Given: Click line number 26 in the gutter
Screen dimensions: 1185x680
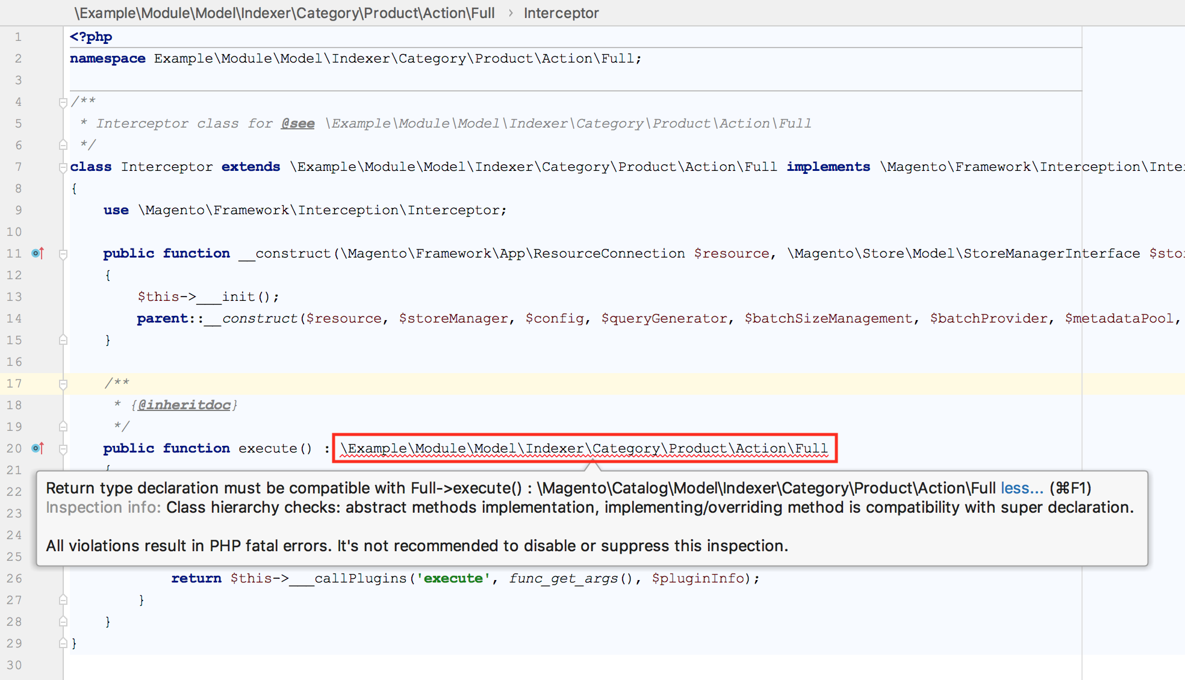Looking at the screenshot, I should [14, 578].
